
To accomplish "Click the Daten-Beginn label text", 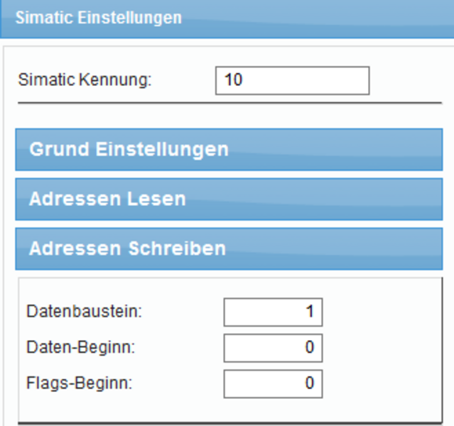I will click(x=80, y=348).
